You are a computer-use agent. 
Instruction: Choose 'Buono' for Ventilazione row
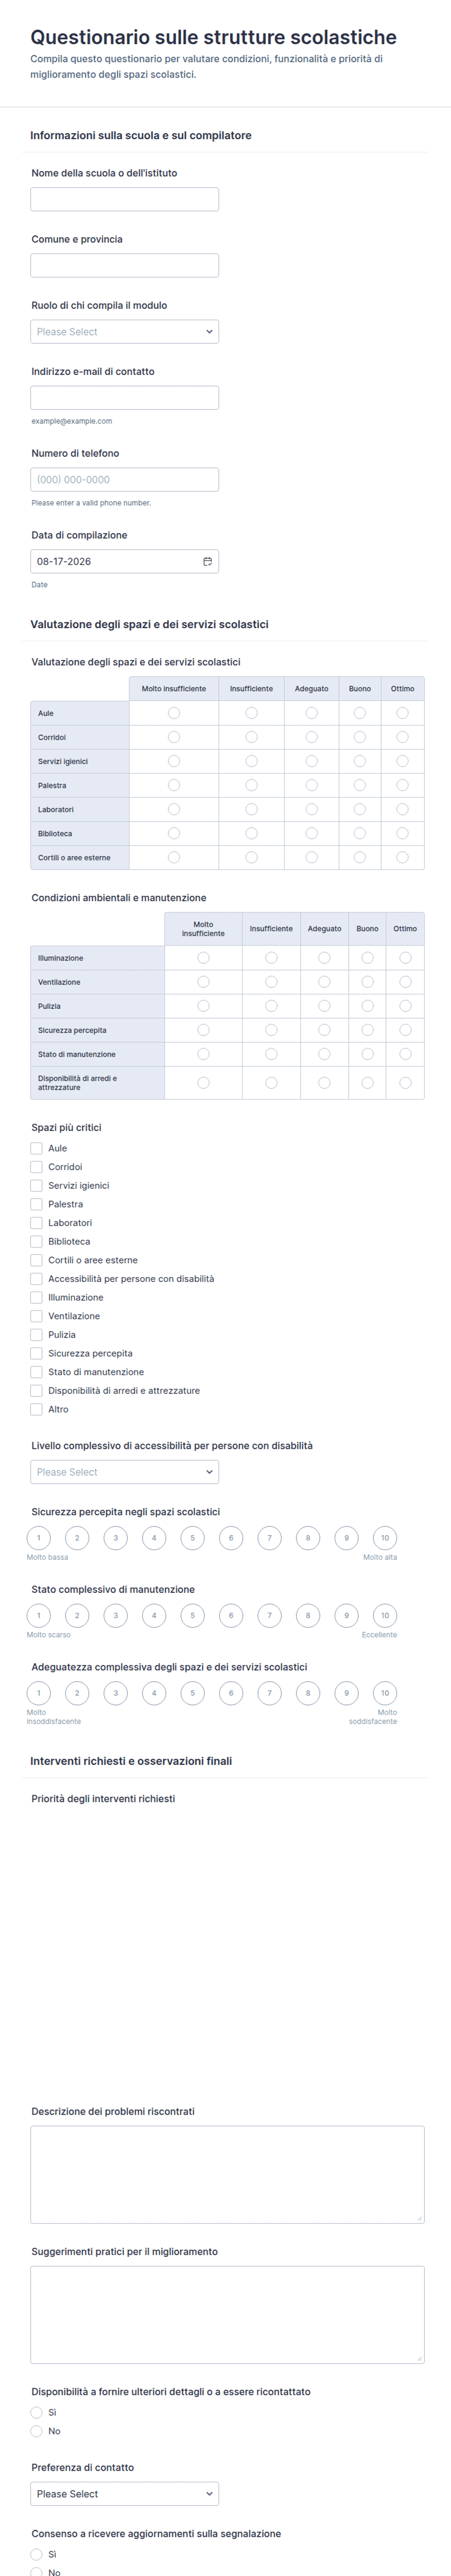pyautogui.click(x=367, y=982)
